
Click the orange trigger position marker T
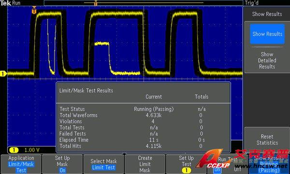pyautogui.click(x=34, y=11)
